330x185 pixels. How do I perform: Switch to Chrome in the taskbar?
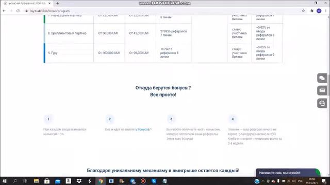tap(101, 181)
